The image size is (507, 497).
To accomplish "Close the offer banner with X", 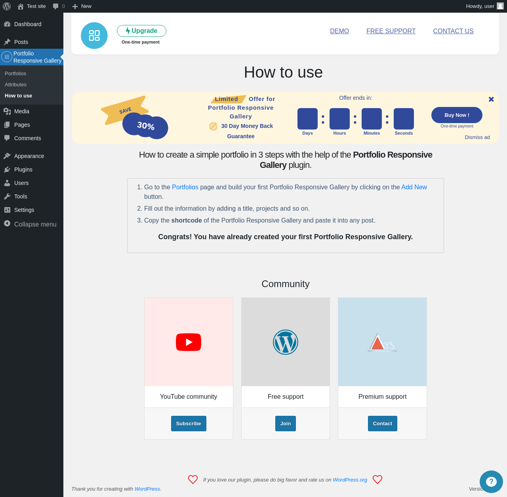I will pos(491,99).
